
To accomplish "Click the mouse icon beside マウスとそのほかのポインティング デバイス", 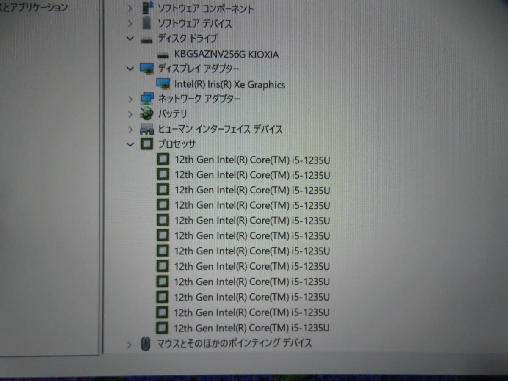I will (145, 343).
